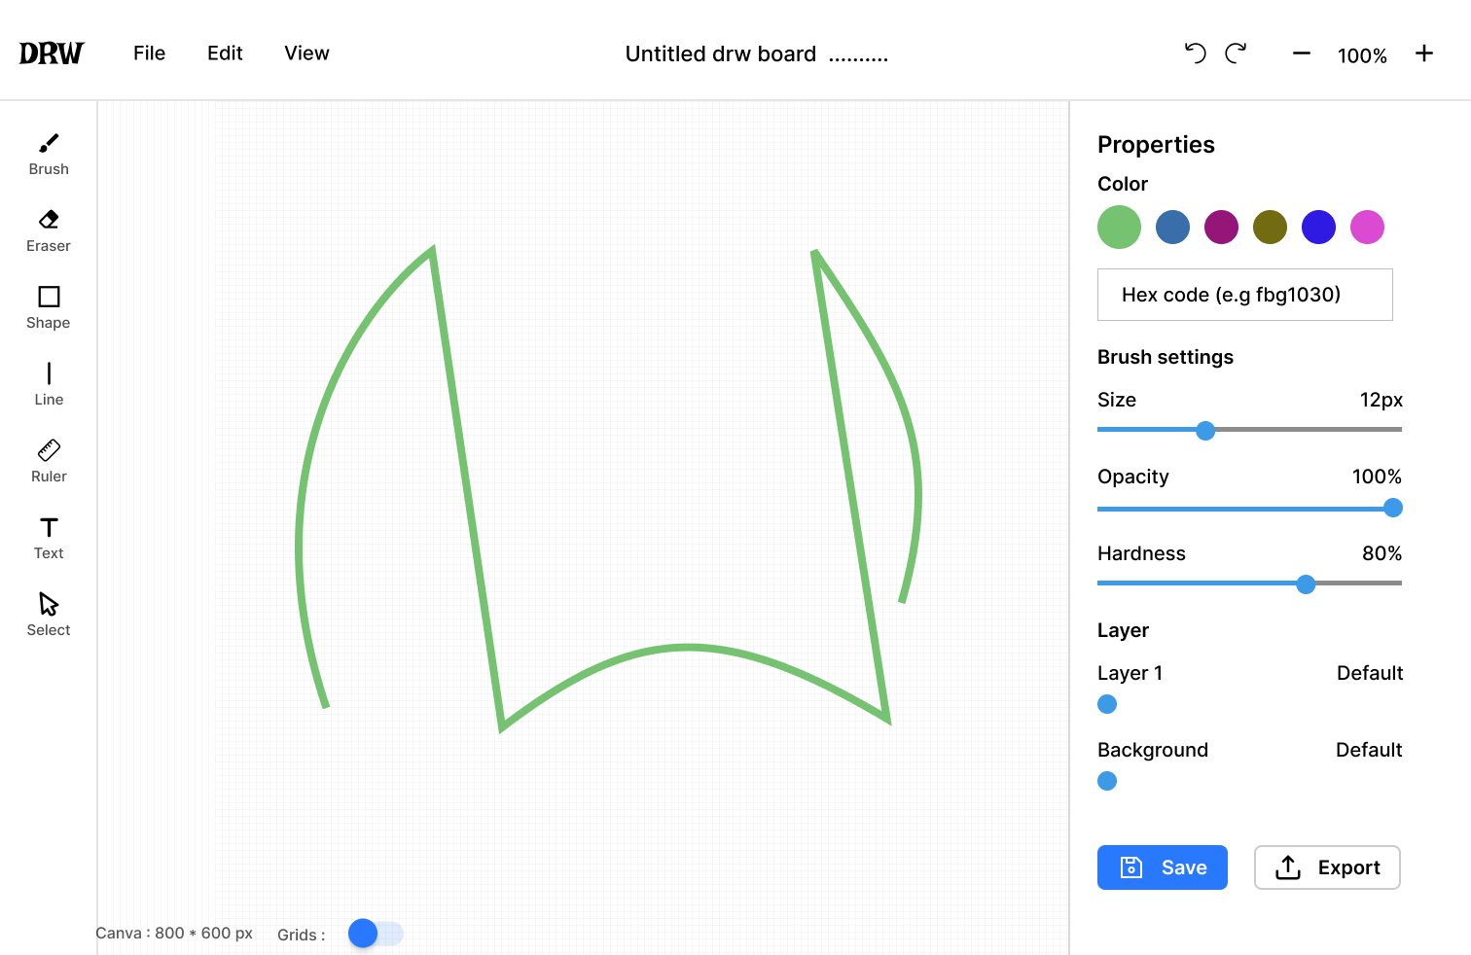The height and width of the screenshot is (955, 1471).
Task: Toggle Background layer visibility dot
Action: pos(1107,781)
